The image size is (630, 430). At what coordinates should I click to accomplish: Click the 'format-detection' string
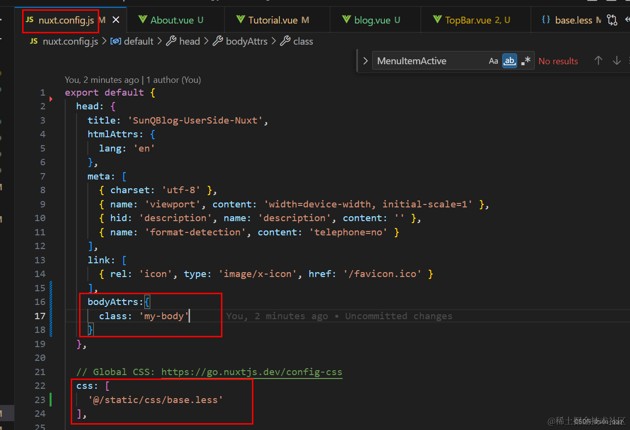(195, 232)
